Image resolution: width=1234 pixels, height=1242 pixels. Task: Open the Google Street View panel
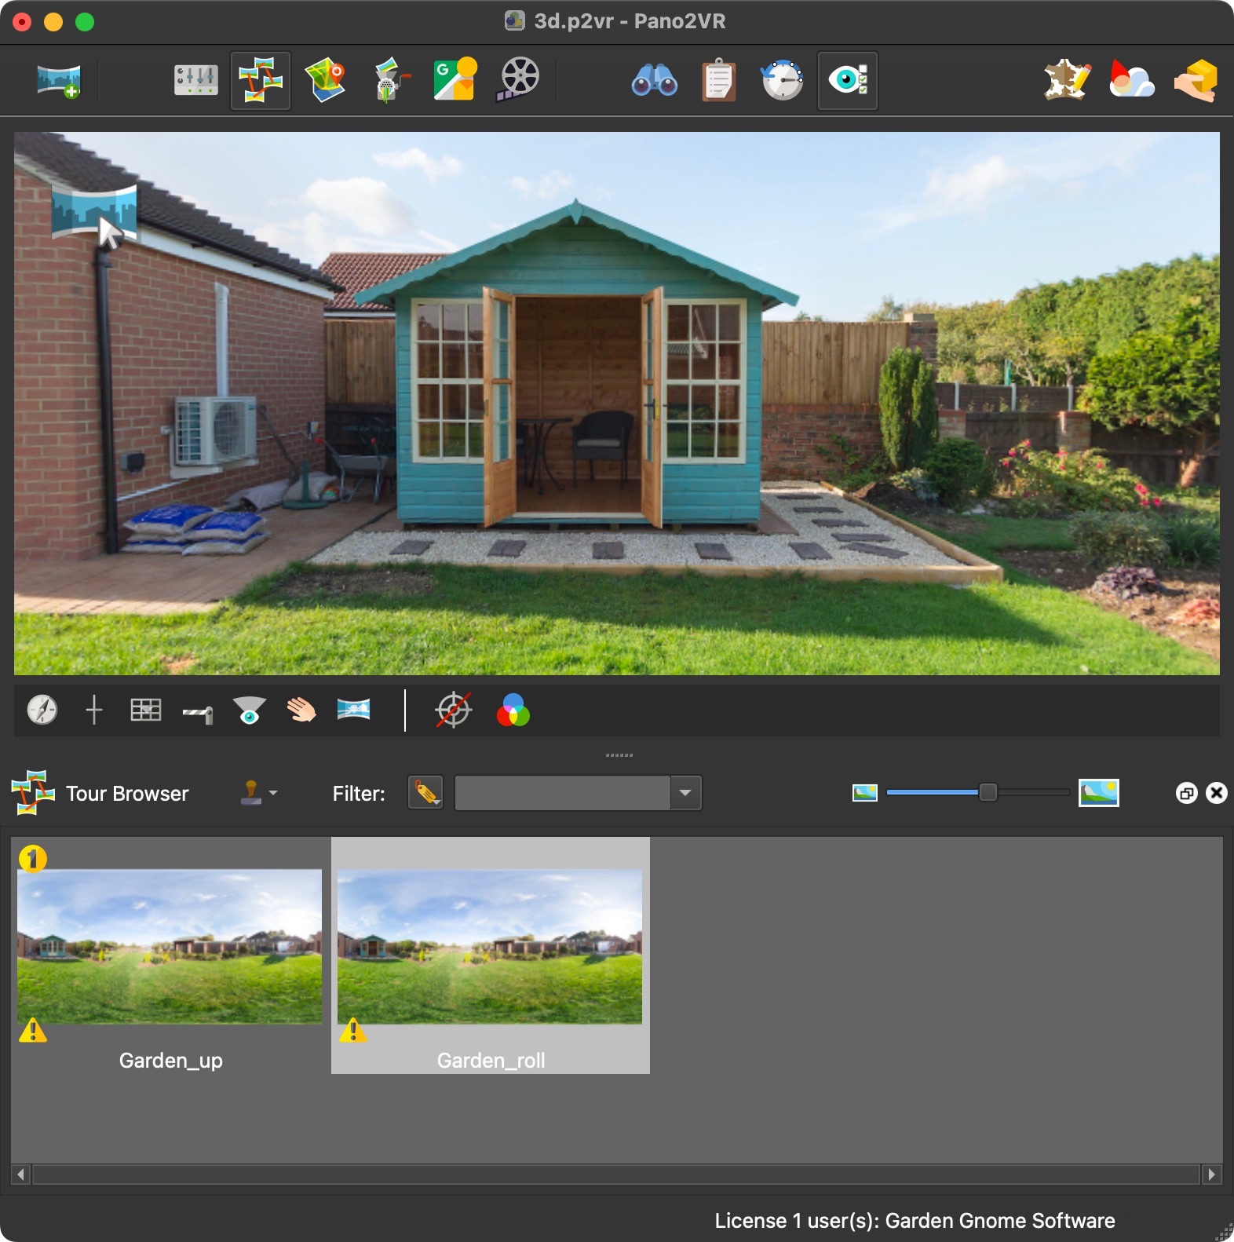click(455, 79)
